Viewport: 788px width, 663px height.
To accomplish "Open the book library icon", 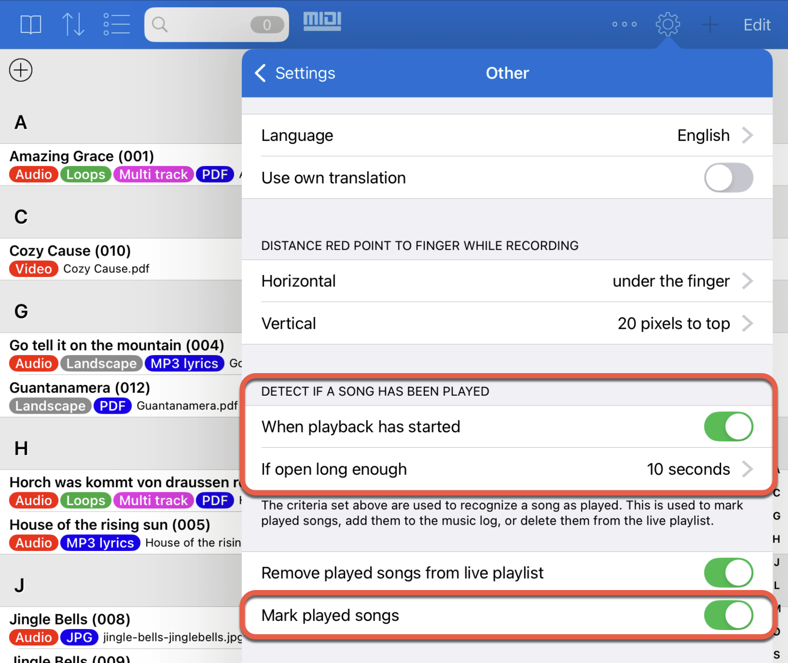I will 31,25.
